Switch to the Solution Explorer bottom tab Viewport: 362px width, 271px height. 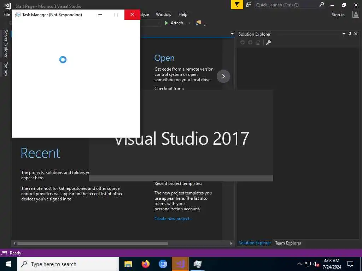pos(255,243)
